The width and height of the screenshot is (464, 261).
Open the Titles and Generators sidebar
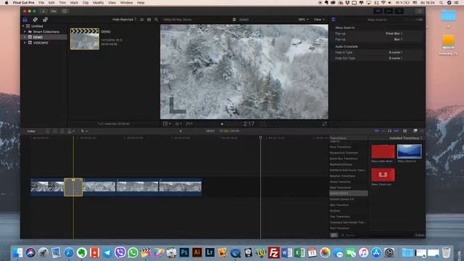click(x=45, y=20)
